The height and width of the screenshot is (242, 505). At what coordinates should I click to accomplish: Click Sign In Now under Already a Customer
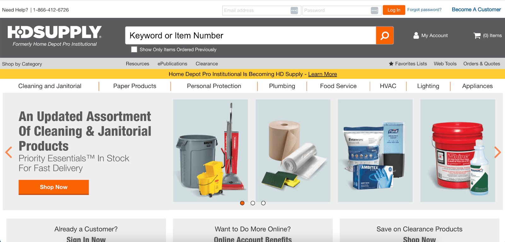click(86, 239)
